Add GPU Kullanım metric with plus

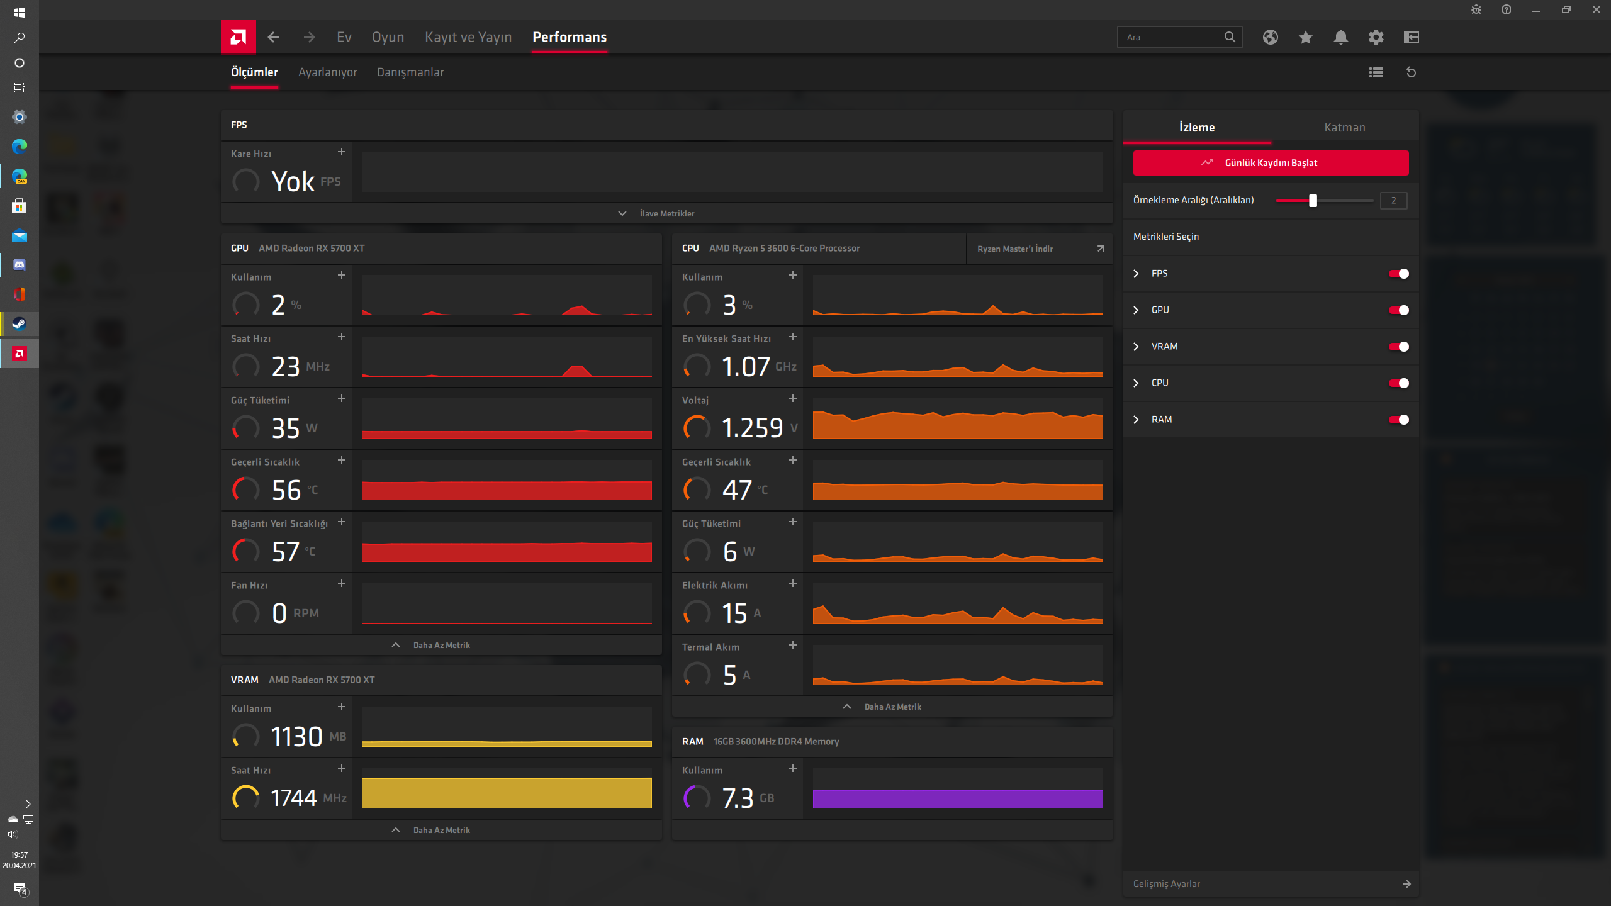click(x=342, y=275)
